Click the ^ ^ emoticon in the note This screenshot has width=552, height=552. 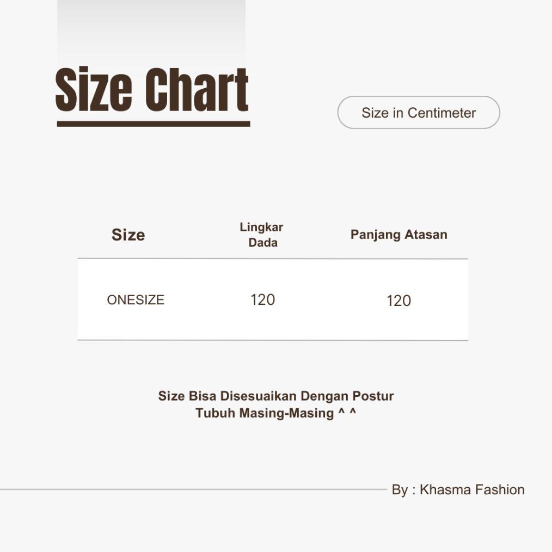point(347,413)
